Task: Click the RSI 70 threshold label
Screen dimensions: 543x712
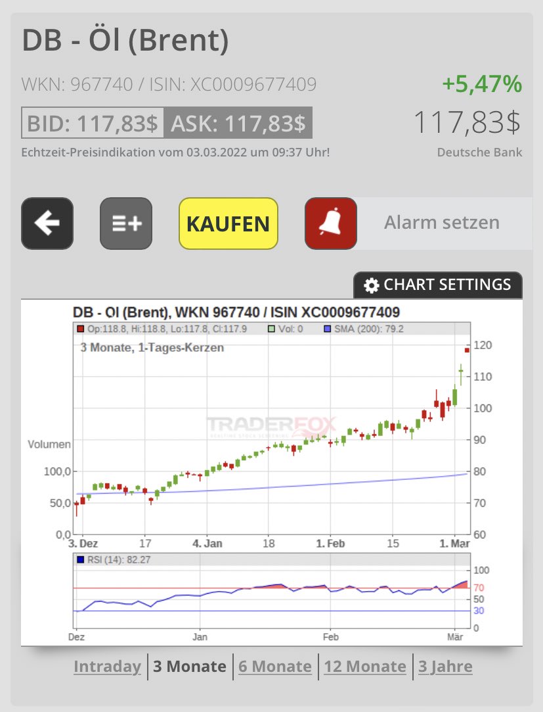Action: click(x=479, y=588)
